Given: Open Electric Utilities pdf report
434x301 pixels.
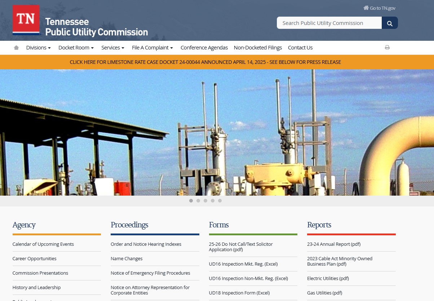Looking at the screenshot, I should coord(328,279).
